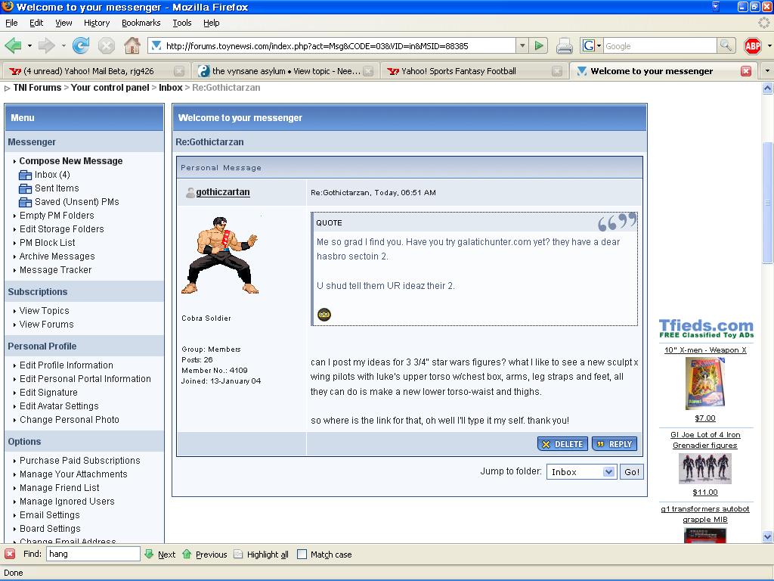The width and height of the screenshot is (774, 581).
Task: Click the search magnifier icon
Action: click(726, 46)
